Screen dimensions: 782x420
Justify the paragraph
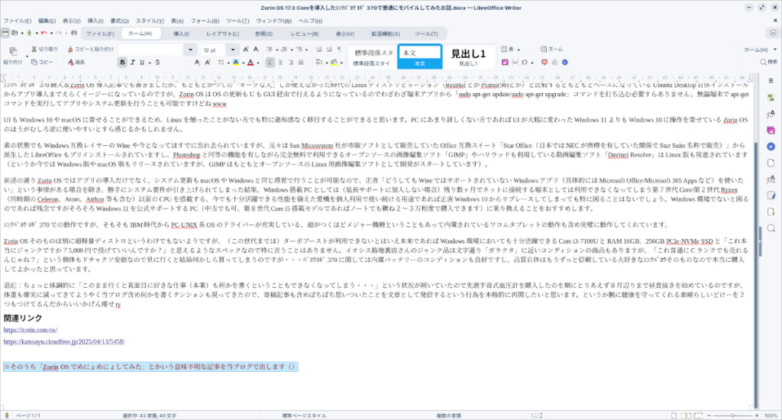click(301, 63)
